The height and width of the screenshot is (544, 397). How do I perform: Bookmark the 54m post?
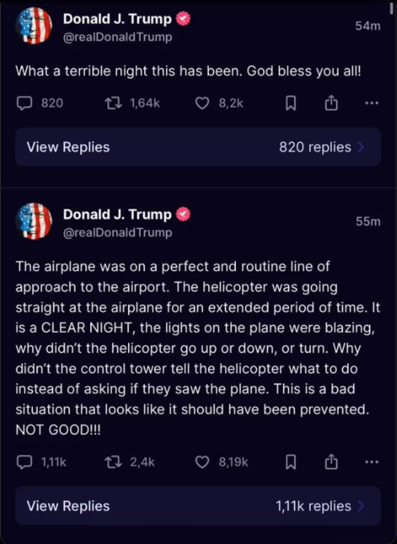click(291, 104)
